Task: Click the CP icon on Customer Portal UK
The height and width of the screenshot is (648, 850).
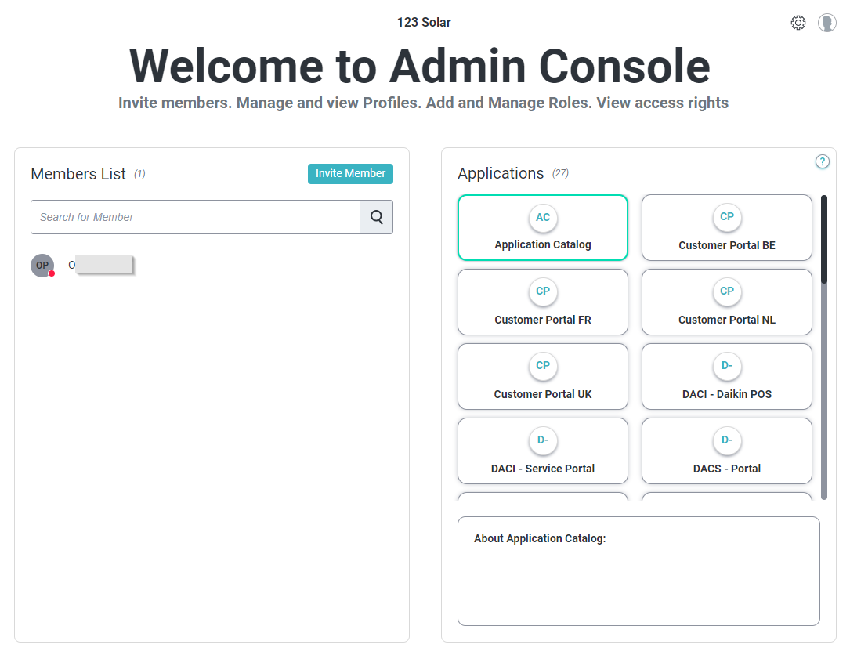Action: coord(543,365)
